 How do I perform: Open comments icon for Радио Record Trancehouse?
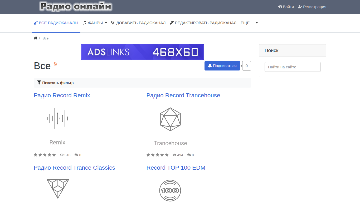[189, 155]
